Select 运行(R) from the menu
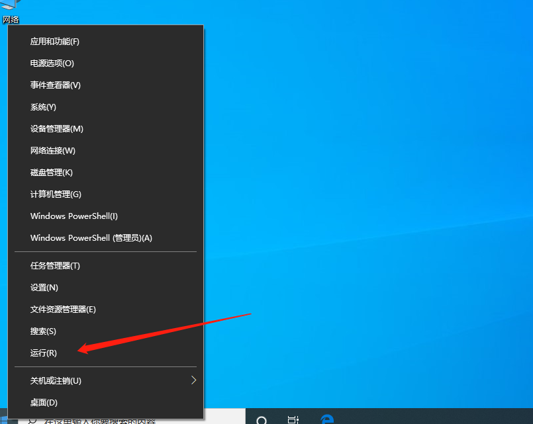 click(44, 353)
